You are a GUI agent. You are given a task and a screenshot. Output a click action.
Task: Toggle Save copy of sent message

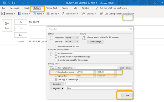point(56,79)
